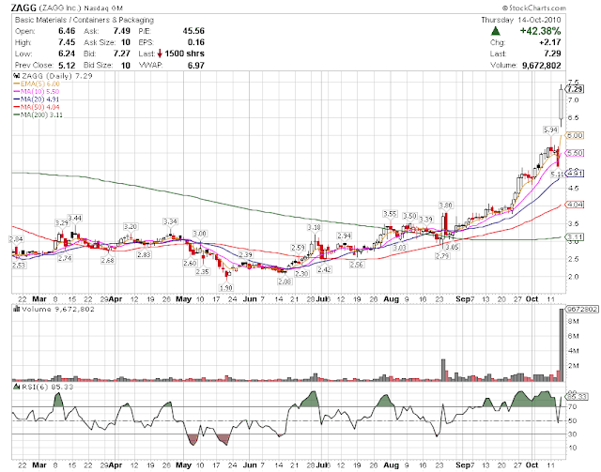Image resolution: width=601 pixels, height=472 pixels.
Task: Click the 4.04 MA(50) tag on right axis
Action: click(x=575, y=205)
